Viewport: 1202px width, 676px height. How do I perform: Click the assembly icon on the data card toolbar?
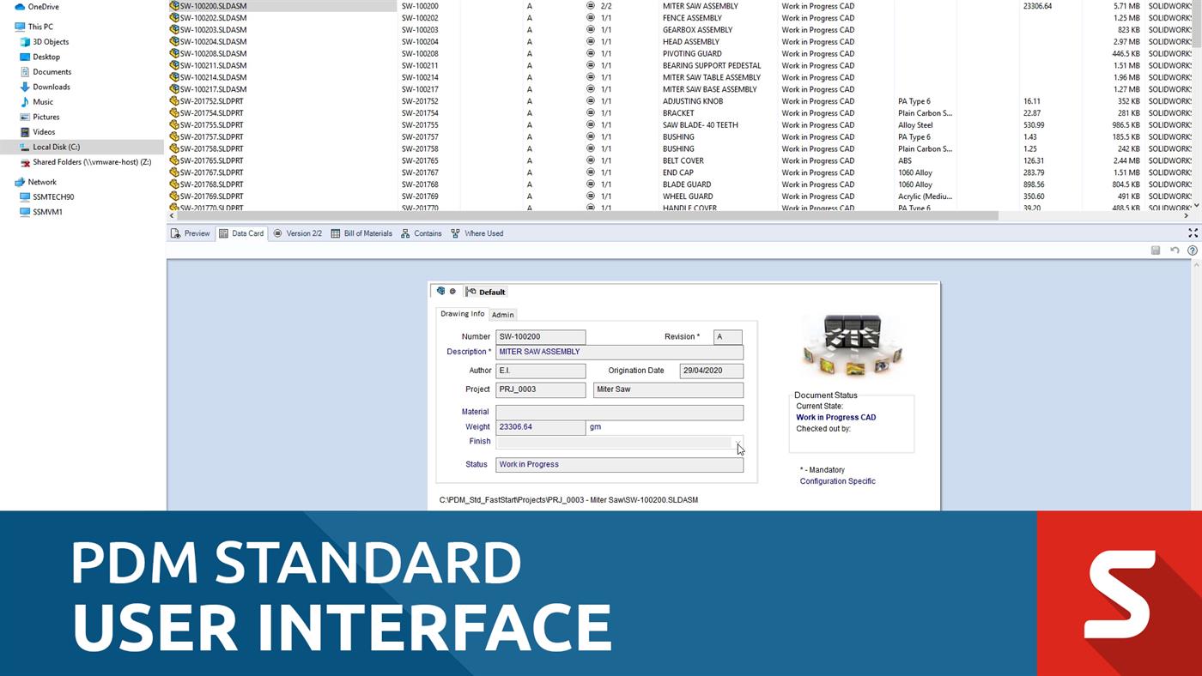coord(440,291)
